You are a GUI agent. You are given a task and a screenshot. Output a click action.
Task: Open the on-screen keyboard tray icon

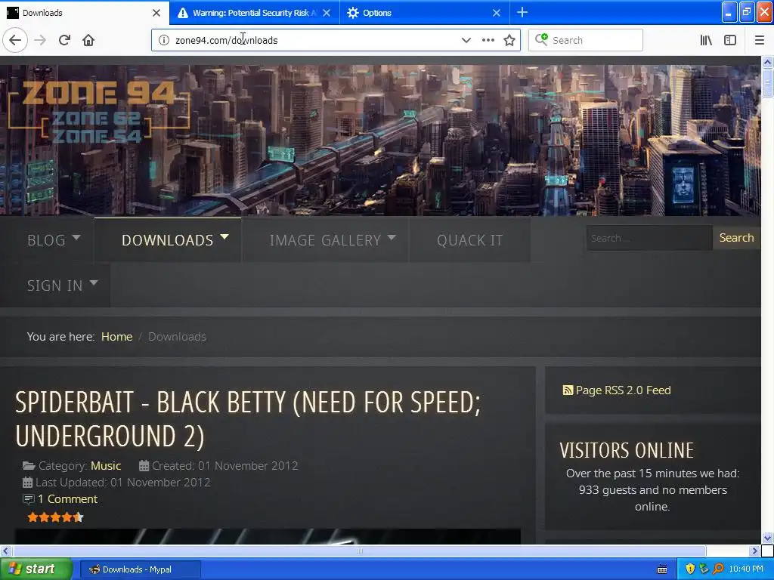(x=662, y=569)
